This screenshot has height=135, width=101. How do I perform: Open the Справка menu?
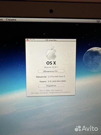[11, 20]
